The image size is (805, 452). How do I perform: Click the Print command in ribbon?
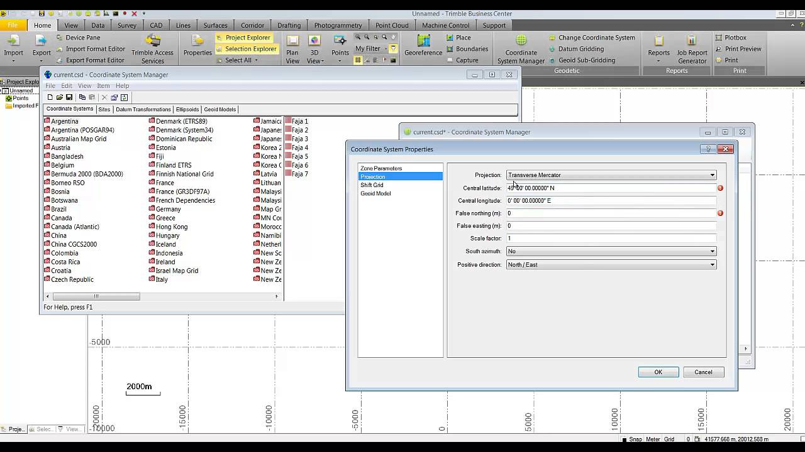tap(726, 60)
